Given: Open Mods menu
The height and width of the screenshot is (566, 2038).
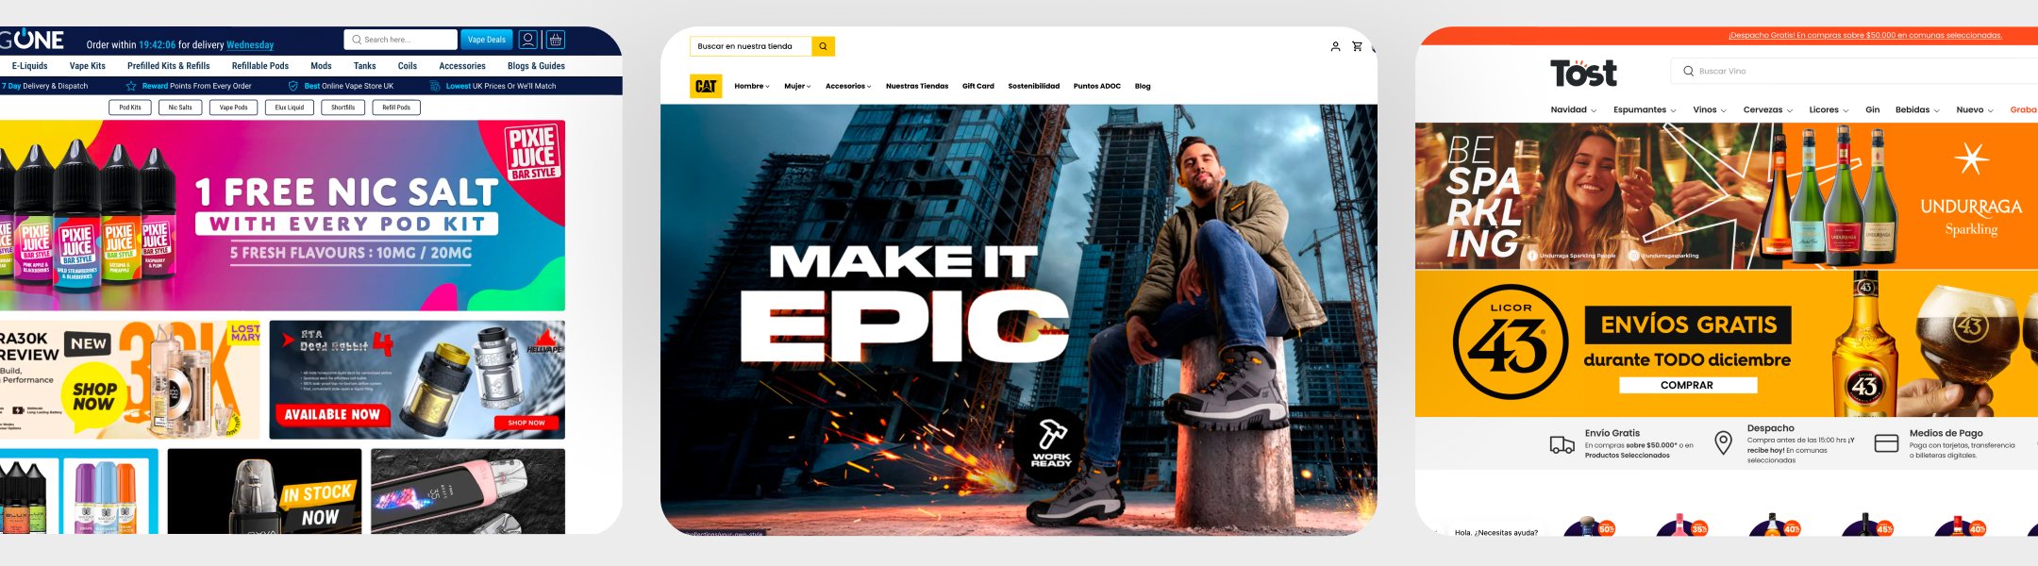Looking at the screenshot, I should (x=321, y=66).
